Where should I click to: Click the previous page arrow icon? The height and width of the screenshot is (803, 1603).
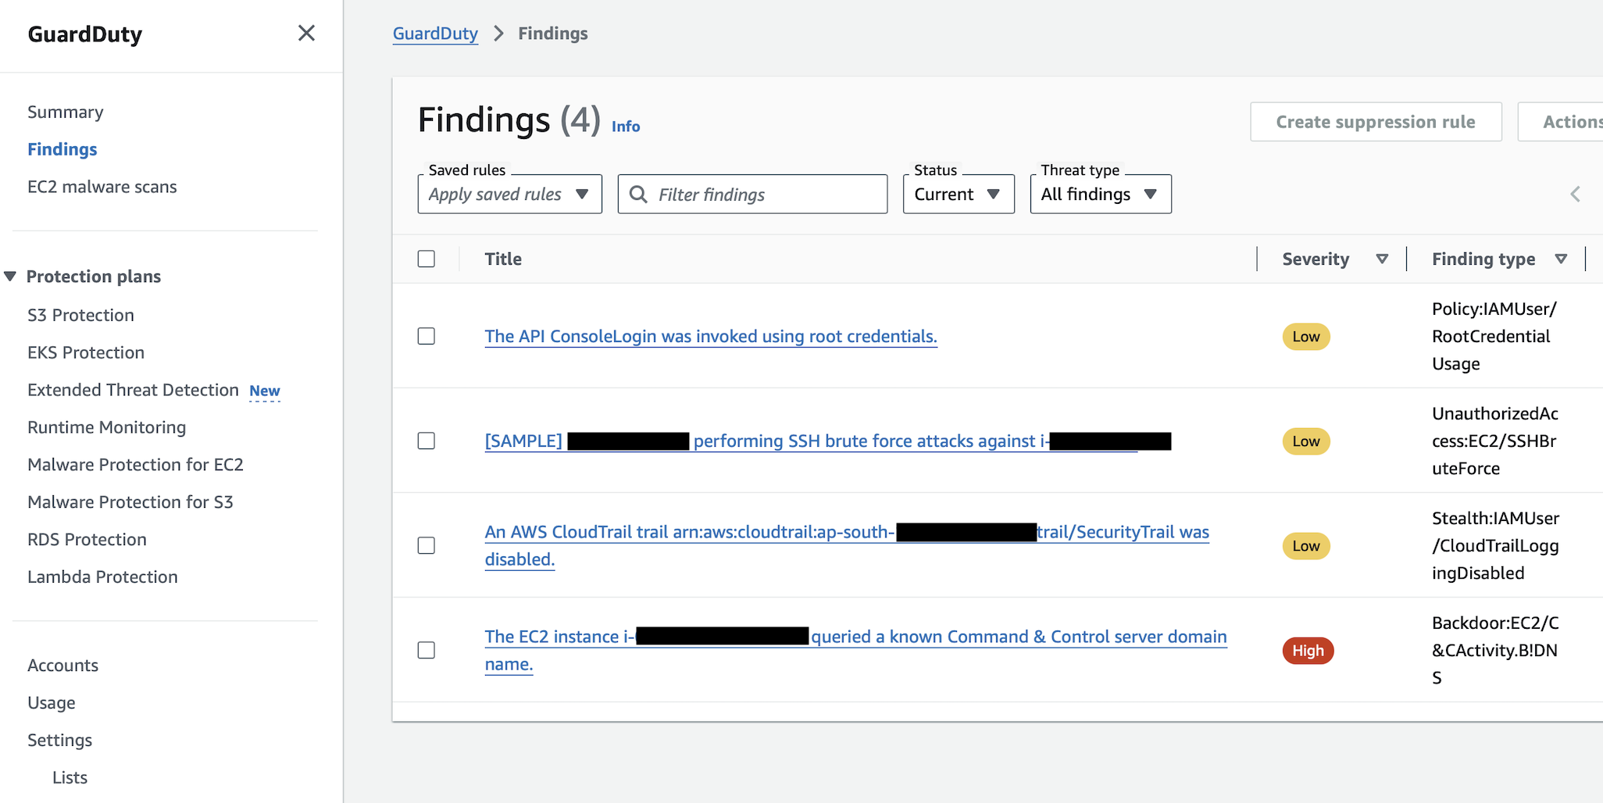click(x=1575, y=194)
